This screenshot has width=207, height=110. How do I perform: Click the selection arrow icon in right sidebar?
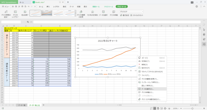coord(204,30)
